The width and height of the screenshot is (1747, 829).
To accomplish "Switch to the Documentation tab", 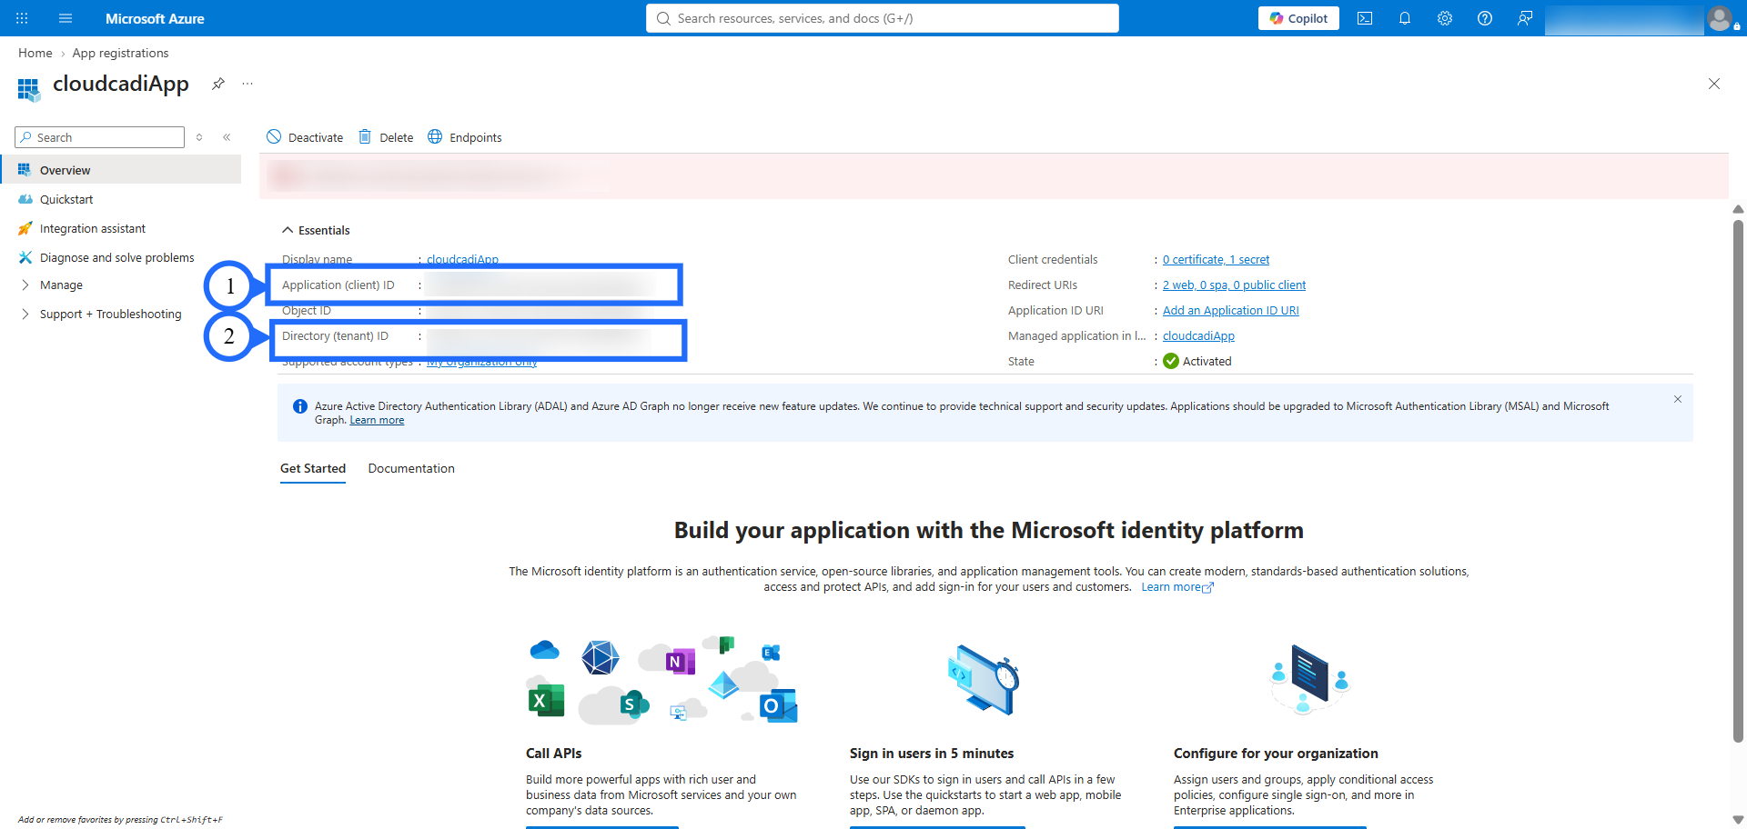I will coord(411,468).
